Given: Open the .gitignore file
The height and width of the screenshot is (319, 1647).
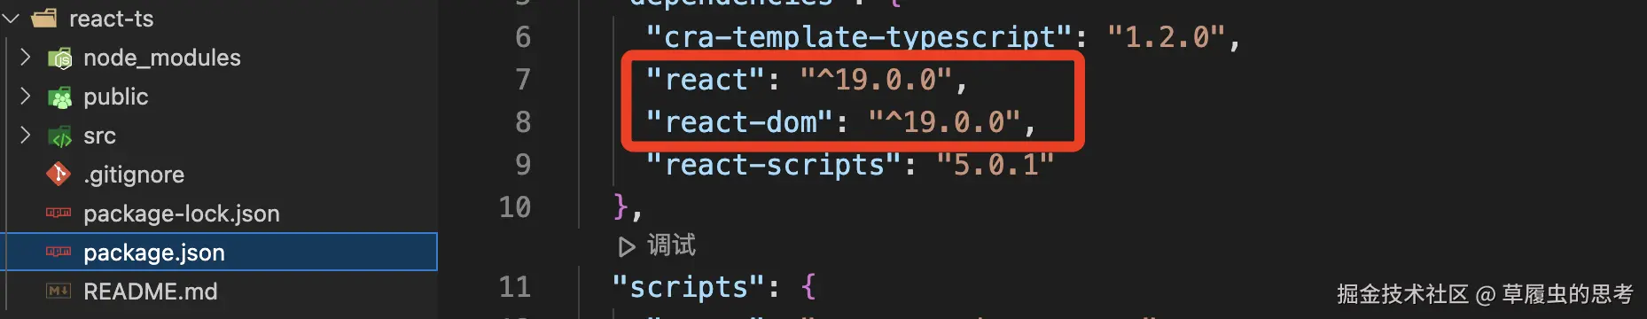Looking at the screenshot, I should 134,175.
